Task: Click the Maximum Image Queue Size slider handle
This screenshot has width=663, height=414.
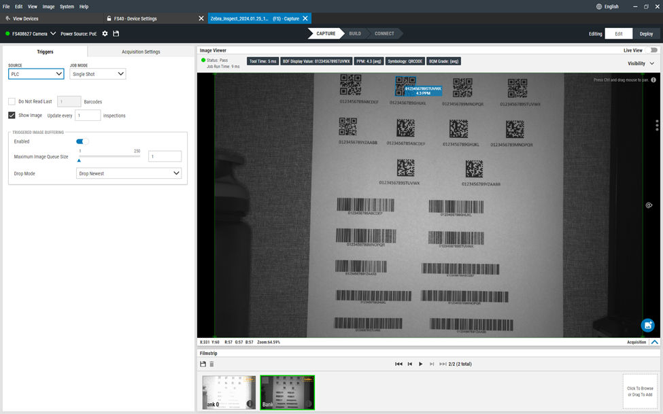Action: click(79, 160)
